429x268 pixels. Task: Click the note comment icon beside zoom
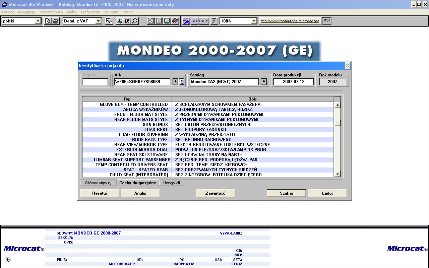tap(214, 21)
